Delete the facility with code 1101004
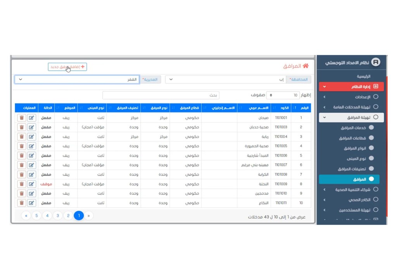 [22, 137]
